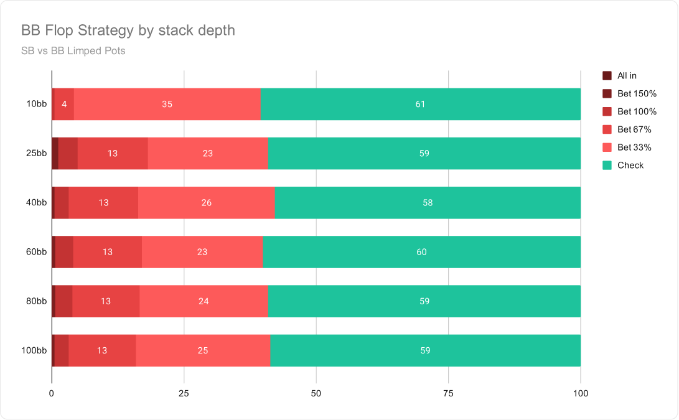
Task: Select the subtitle SB vs BB Limped Pots
Action: click(x=73, y=50)
